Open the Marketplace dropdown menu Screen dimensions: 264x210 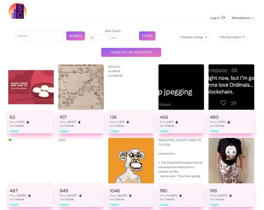click(x=243, y=18)
